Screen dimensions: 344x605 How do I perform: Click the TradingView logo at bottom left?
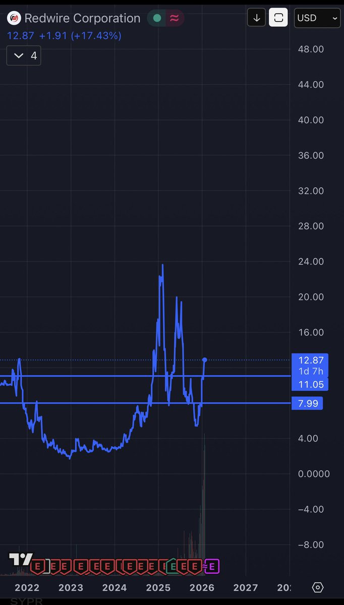coord(21,560)
